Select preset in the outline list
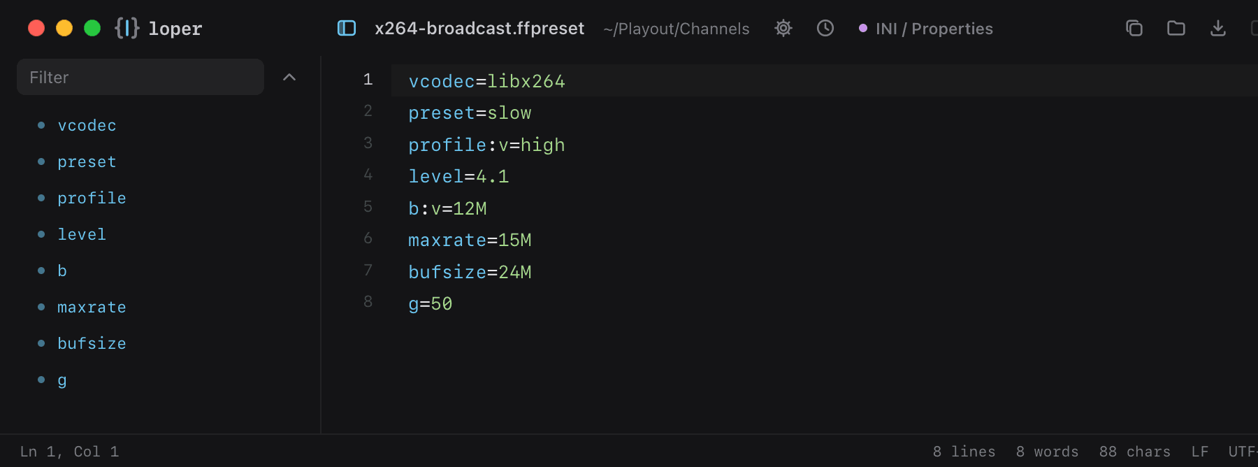The image size is (1258, 467). [87, 162]
